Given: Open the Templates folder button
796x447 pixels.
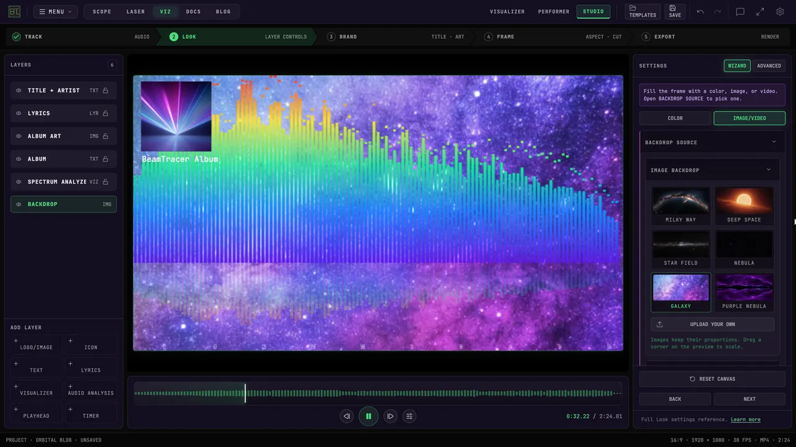Looking at the screenshot, I should point(642,11).
